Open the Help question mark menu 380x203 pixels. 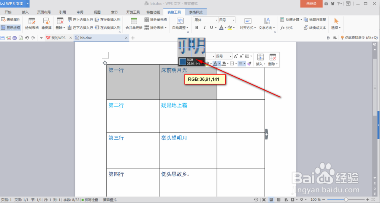[339, 4]
